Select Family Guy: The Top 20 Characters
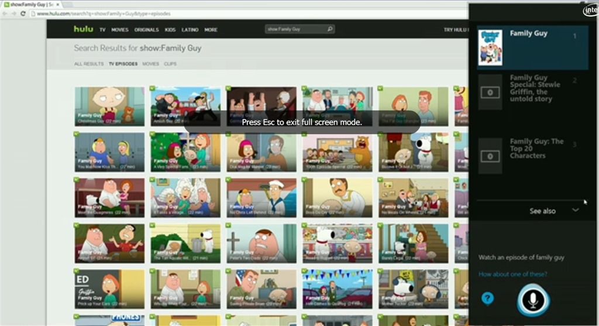Viewport: 599px width, 326px height. [x=532, y=156]
